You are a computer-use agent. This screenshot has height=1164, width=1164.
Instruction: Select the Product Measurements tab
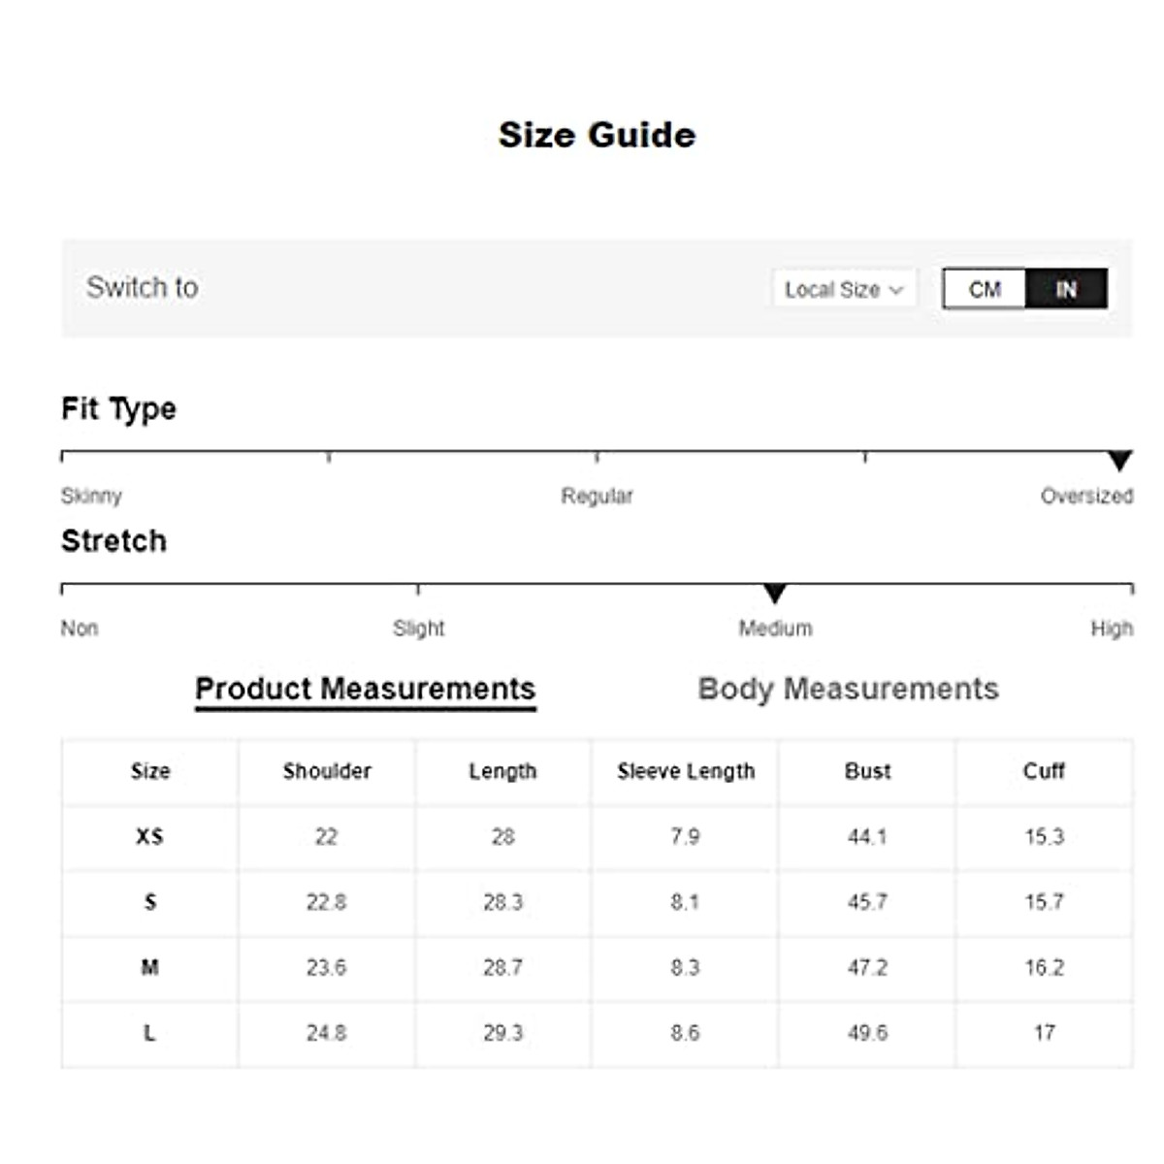365,689
